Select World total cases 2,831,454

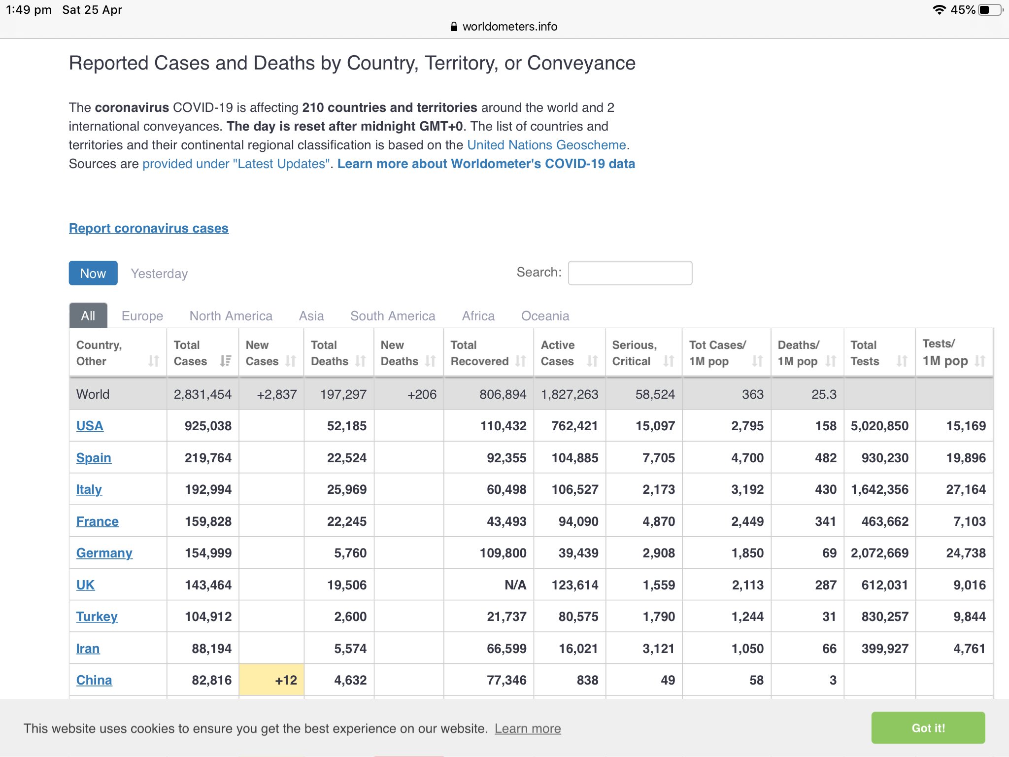pos(203,394)
